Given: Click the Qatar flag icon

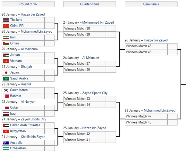Looking at the screenshot, I should pos(6,108).
